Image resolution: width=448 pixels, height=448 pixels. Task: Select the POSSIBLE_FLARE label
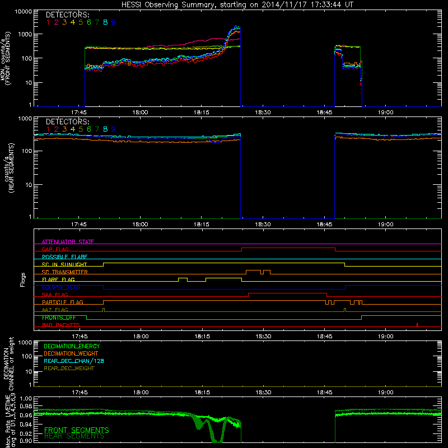click(x=64, y=257)
